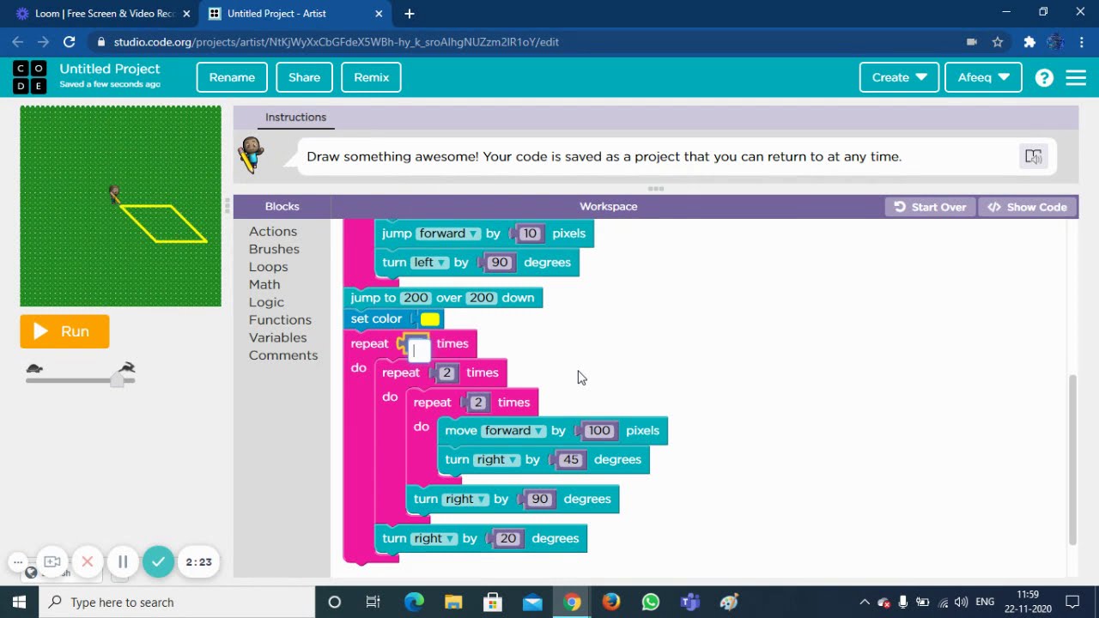This screenshot has height=618, width=1099.
Task: Open the Loops block category
Action: coord(268,267)
